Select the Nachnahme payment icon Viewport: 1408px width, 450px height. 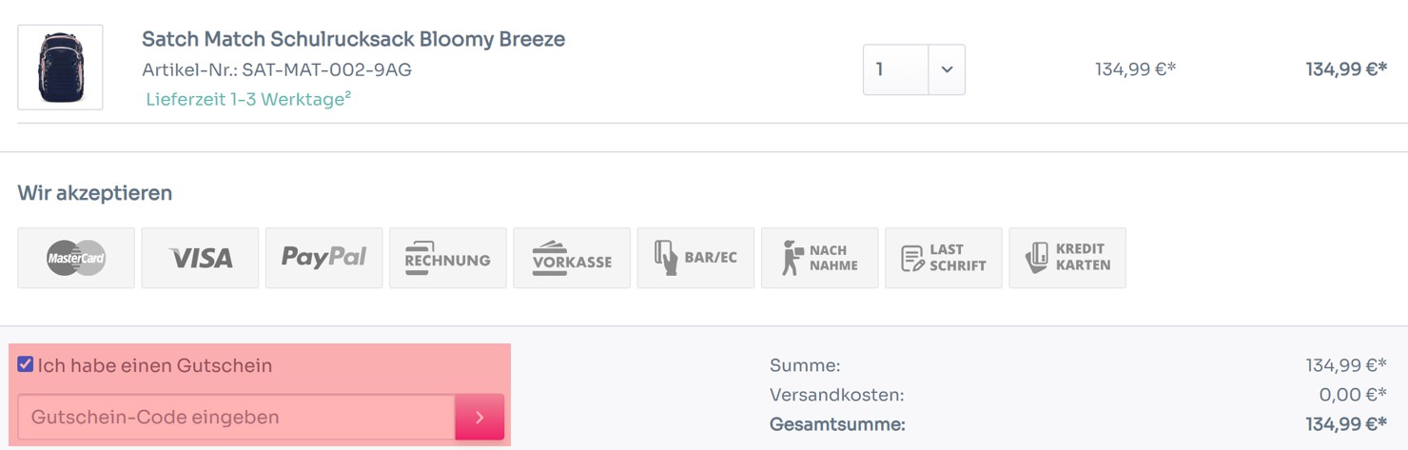tap(819, 258)
